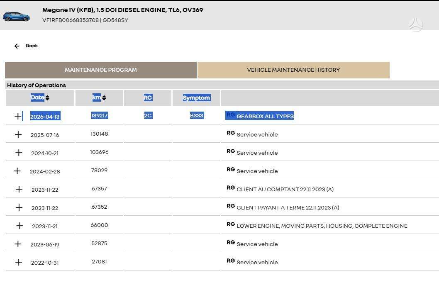This screenshot has width=439, height=307.
Task: Click Service vehicle in 2023-06-19 row
Action: point(257,244)
